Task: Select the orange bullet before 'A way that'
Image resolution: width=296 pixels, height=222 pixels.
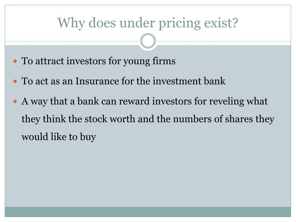Action: point(15,101)
